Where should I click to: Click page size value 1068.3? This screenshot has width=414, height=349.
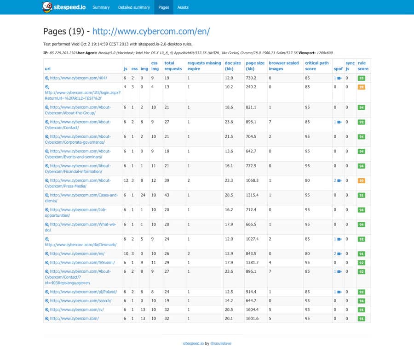coord(252,180)
